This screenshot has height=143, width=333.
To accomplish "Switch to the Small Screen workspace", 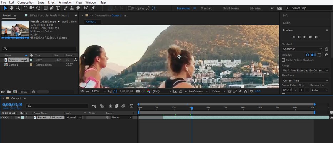I will coord(231,8).
